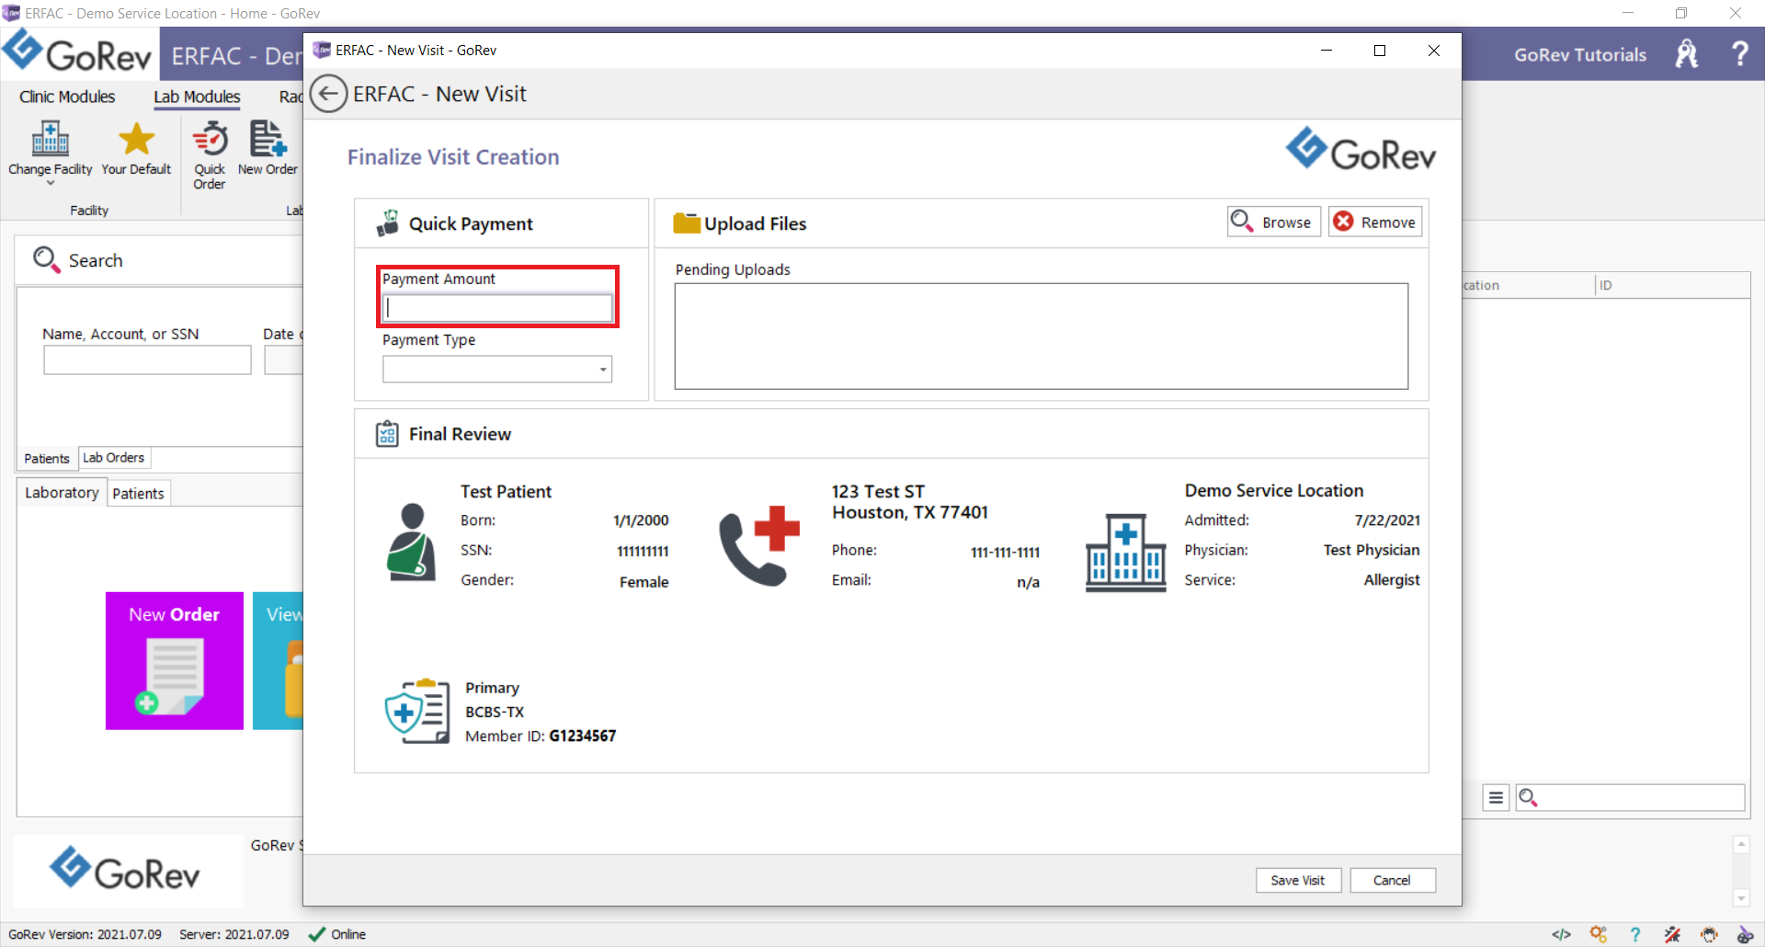
Task: Click the rightmost status bar icon
Action: point(1745,934)
